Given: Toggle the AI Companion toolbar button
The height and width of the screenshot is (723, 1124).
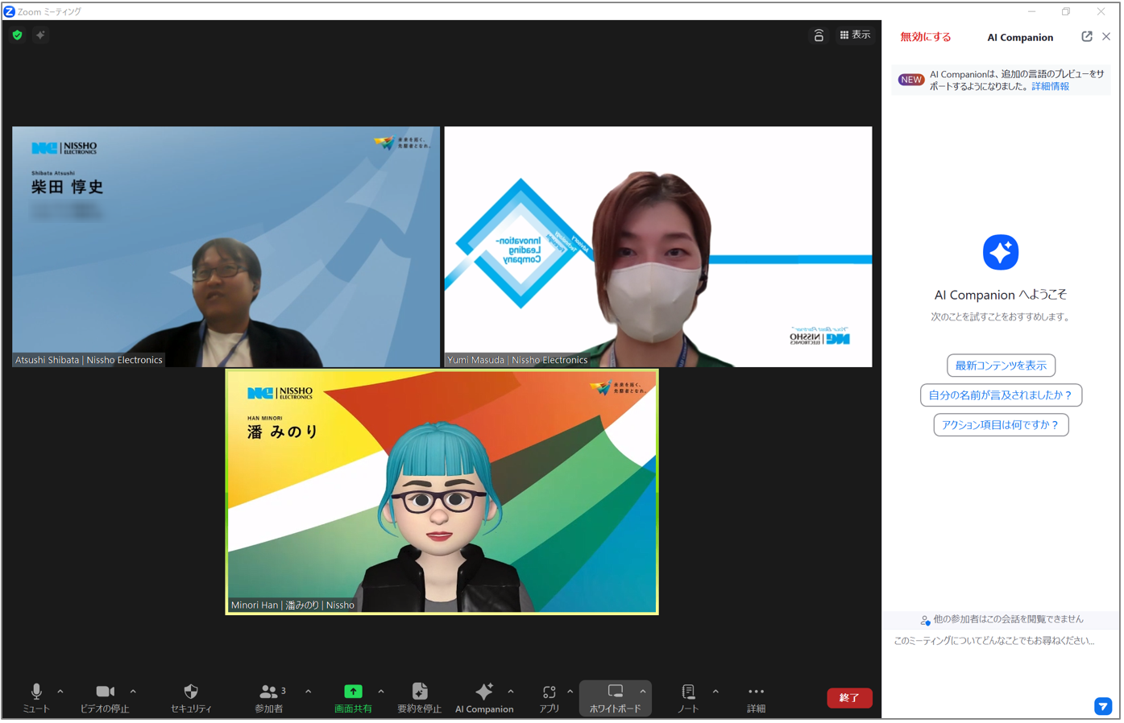Looking at the screenshot, I should click(484, 698).
